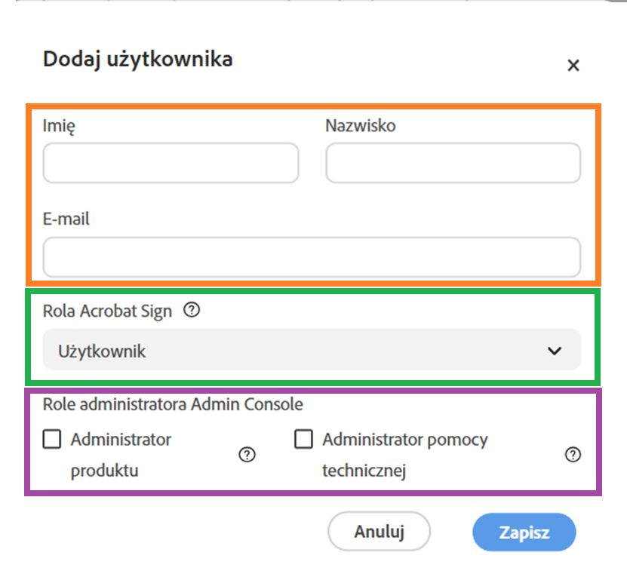Click the Imię field label
The image size is (627, 586).
click(59, 126)
